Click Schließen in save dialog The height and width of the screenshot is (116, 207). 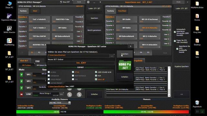pos(125,77)
